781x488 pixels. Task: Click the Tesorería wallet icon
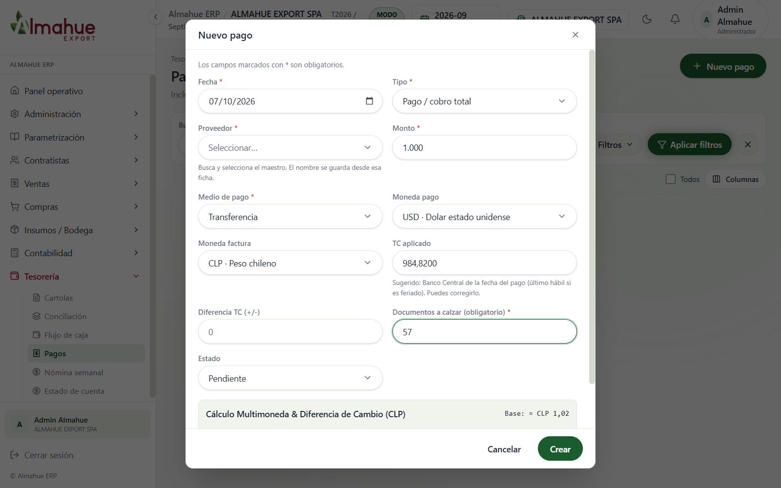[15, 276]
